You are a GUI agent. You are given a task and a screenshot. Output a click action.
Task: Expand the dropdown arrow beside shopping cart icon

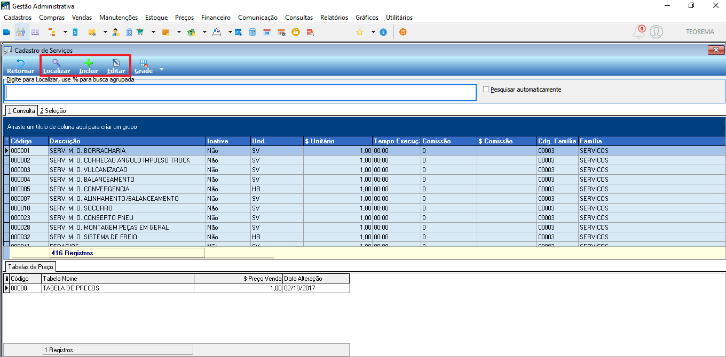153,32
